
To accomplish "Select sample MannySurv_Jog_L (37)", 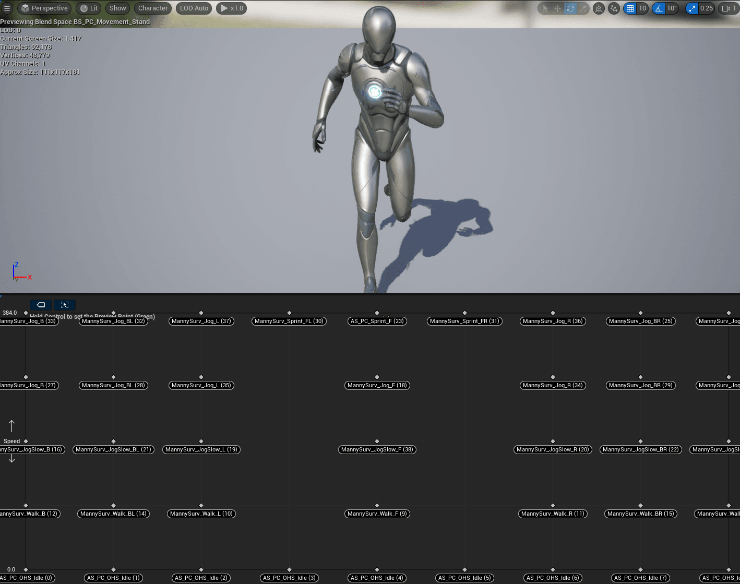I will point(201,321).
